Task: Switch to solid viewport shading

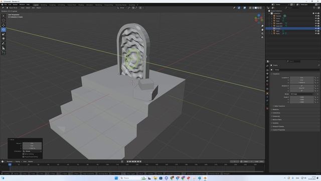Action: 256,8
